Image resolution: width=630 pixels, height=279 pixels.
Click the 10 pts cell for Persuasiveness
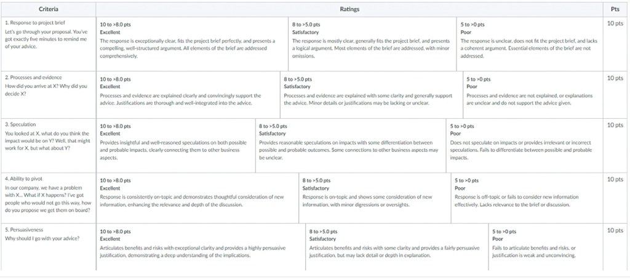[x=615, y=230]
